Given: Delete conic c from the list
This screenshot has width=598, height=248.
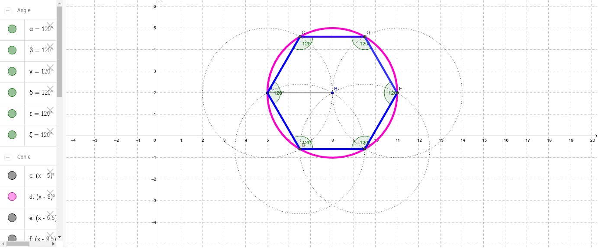Looking at the screenshot, I should (x=50, y=172).
